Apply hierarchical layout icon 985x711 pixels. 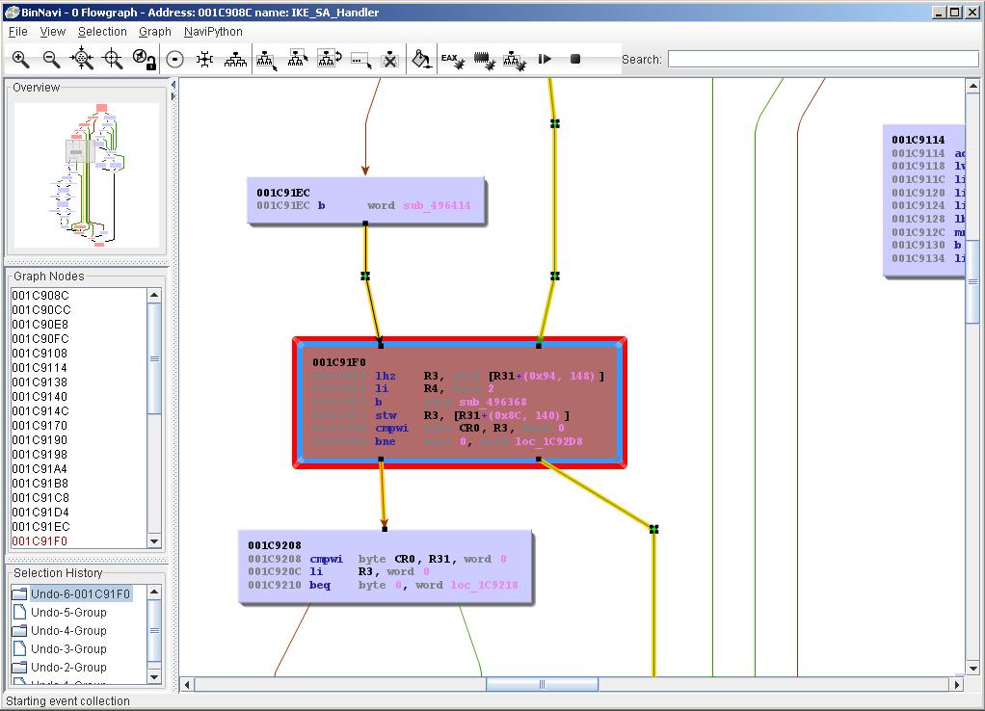point(235,60)
